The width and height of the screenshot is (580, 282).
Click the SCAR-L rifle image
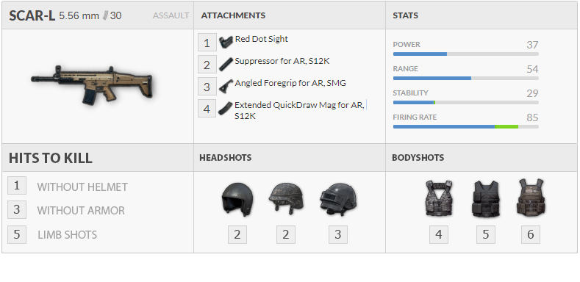click(x=91, y=85)
